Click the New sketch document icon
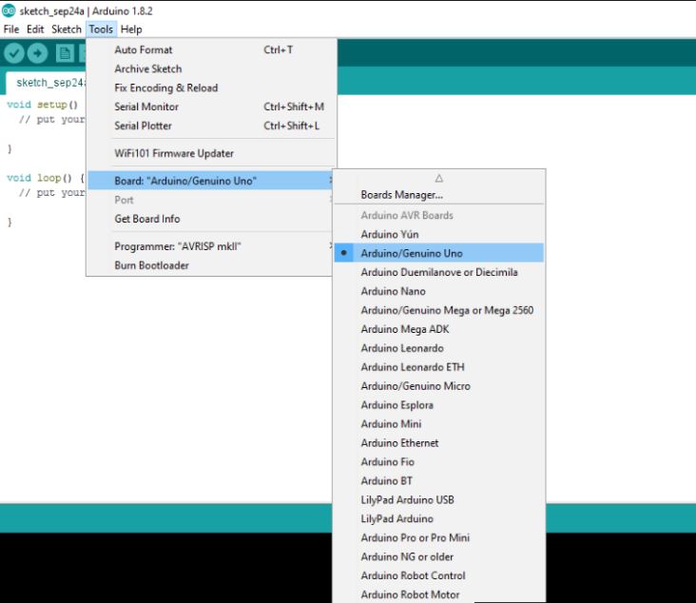This screenshot has height=603, width=696. [65, 53]
